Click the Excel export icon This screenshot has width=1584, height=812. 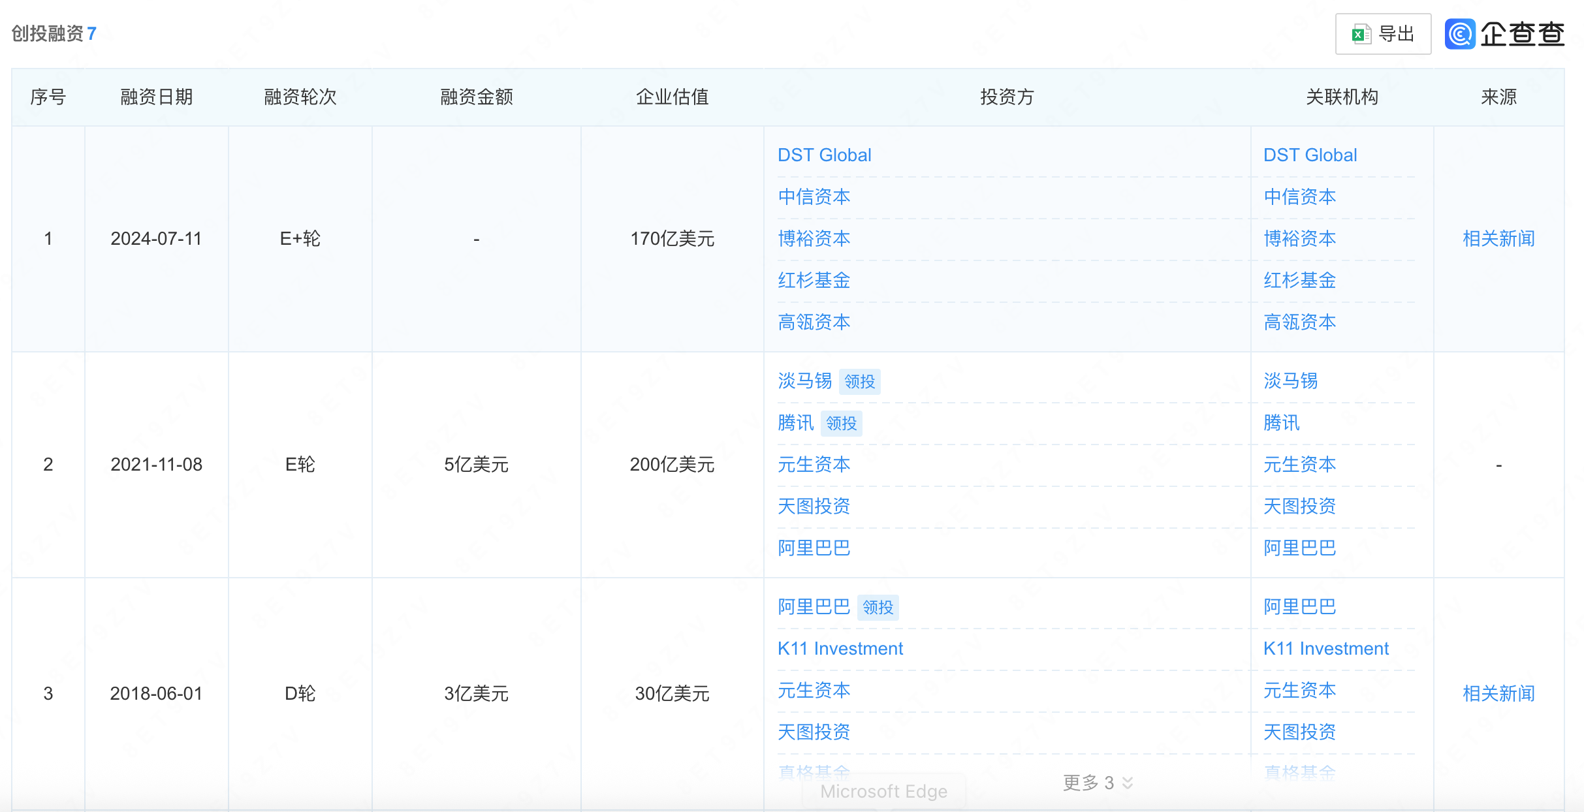(x=1361, y=34)
